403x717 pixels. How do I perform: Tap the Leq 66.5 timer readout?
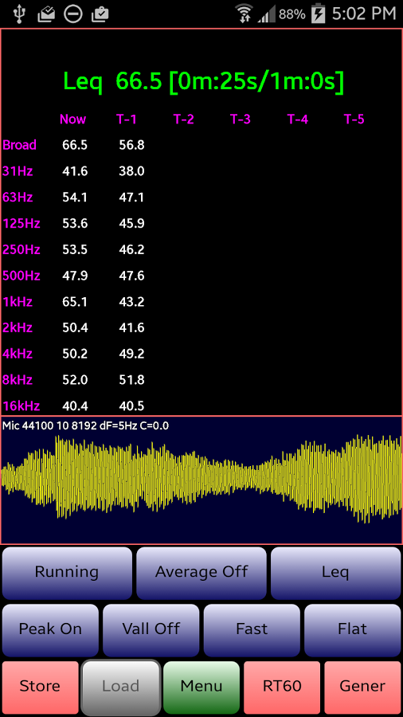[204, 82]
